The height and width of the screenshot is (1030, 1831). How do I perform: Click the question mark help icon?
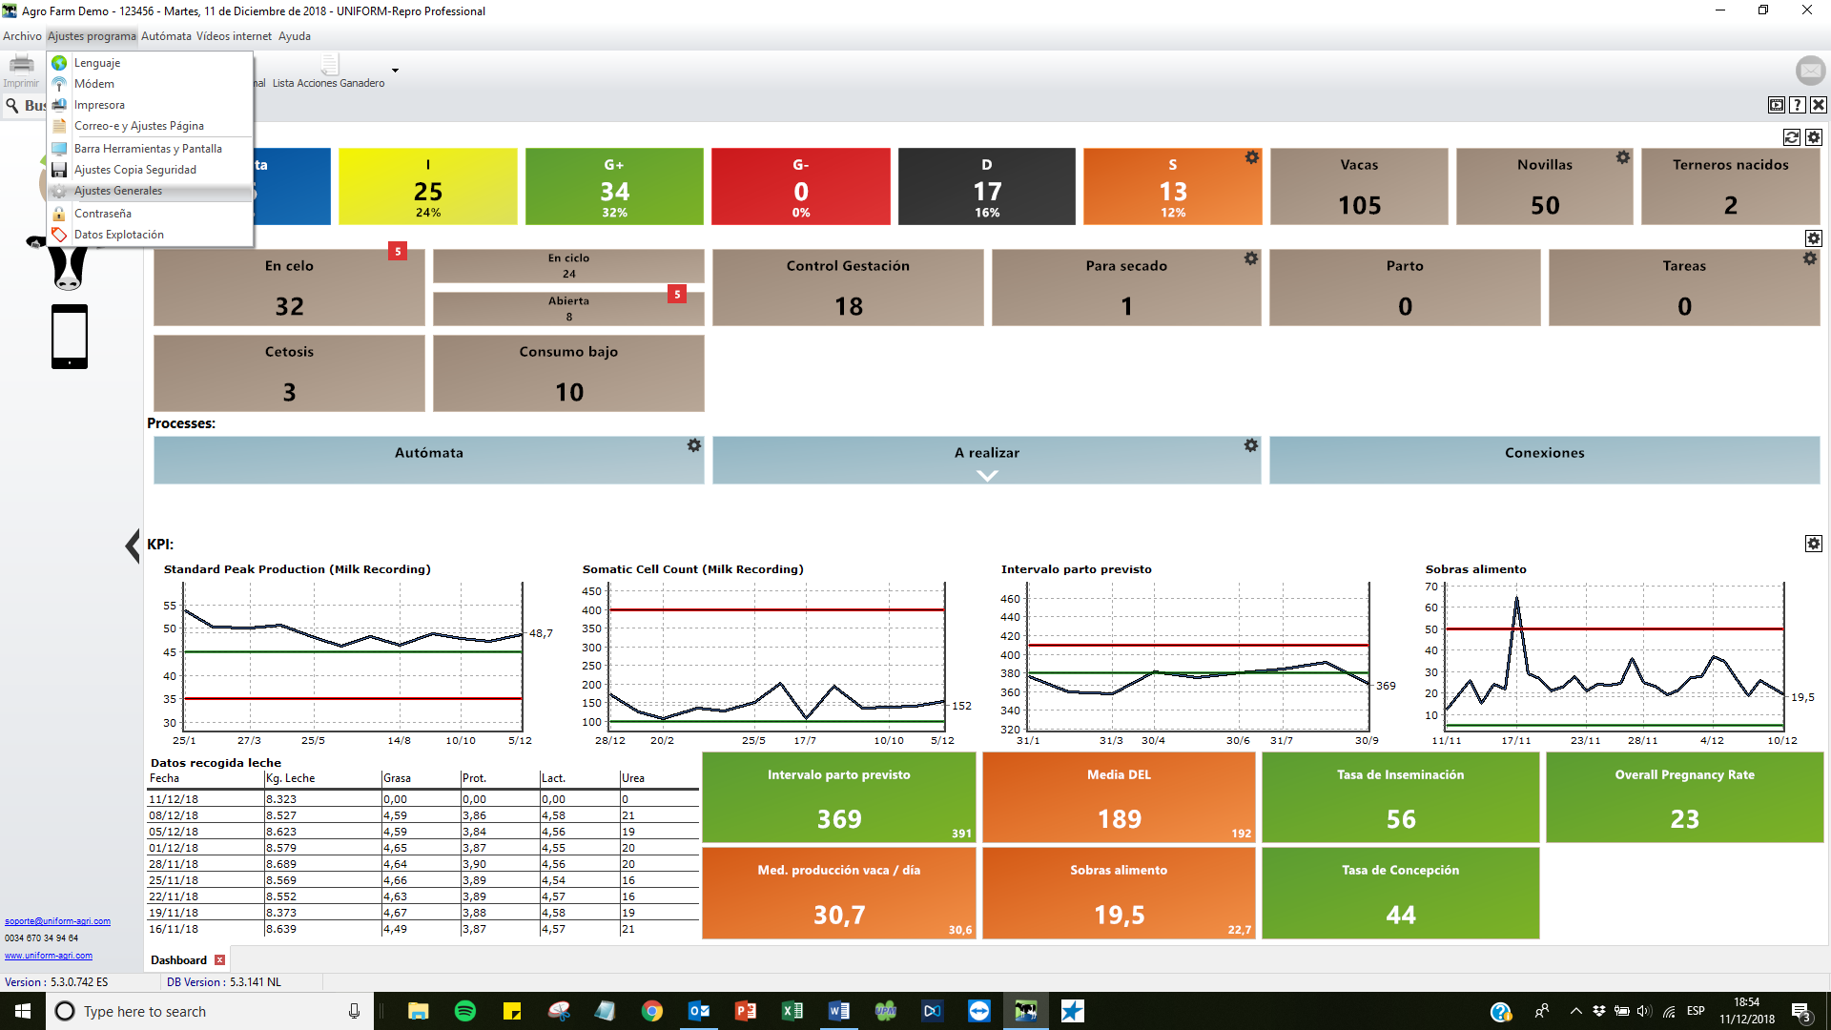1798,105
